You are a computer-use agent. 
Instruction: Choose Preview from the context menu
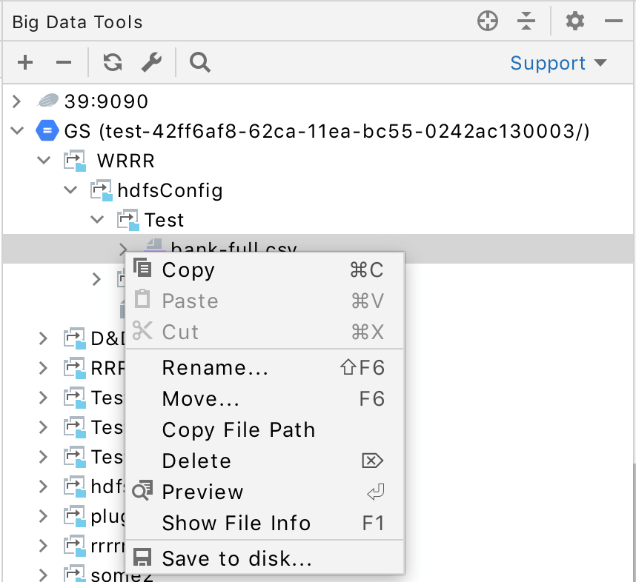coord(202,492)
